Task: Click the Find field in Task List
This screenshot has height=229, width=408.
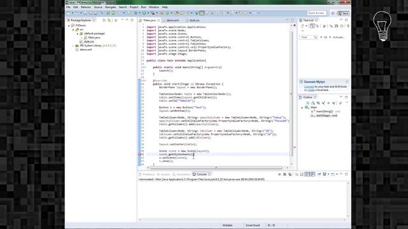Action: coord(309,38)
